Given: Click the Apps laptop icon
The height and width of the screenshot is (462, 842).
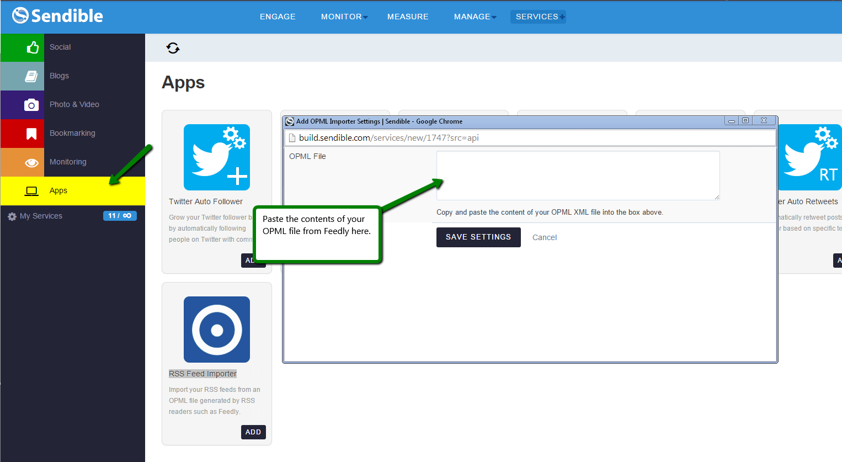Looking at the screenshot, I should (31, 191).
